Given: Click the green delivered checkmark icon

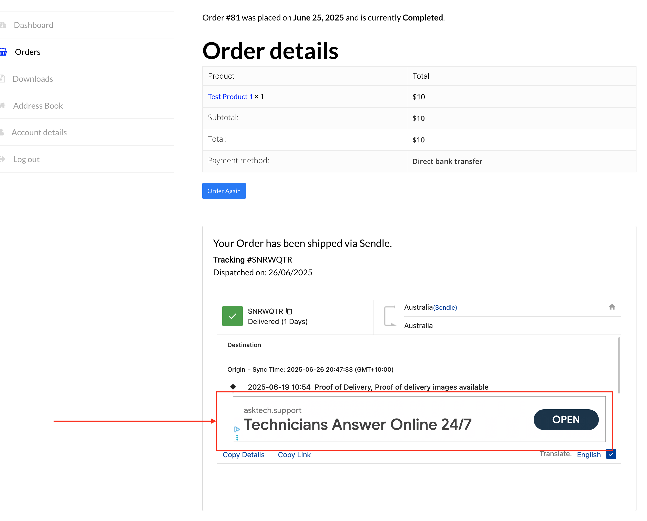Looking at the screenshot, I should [x=232, y=316].
